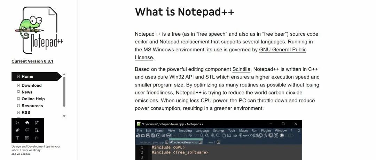Click Current Version 8.8.1 link
Viewport: 376px width, 160px height.
click(x=32, y=61)
